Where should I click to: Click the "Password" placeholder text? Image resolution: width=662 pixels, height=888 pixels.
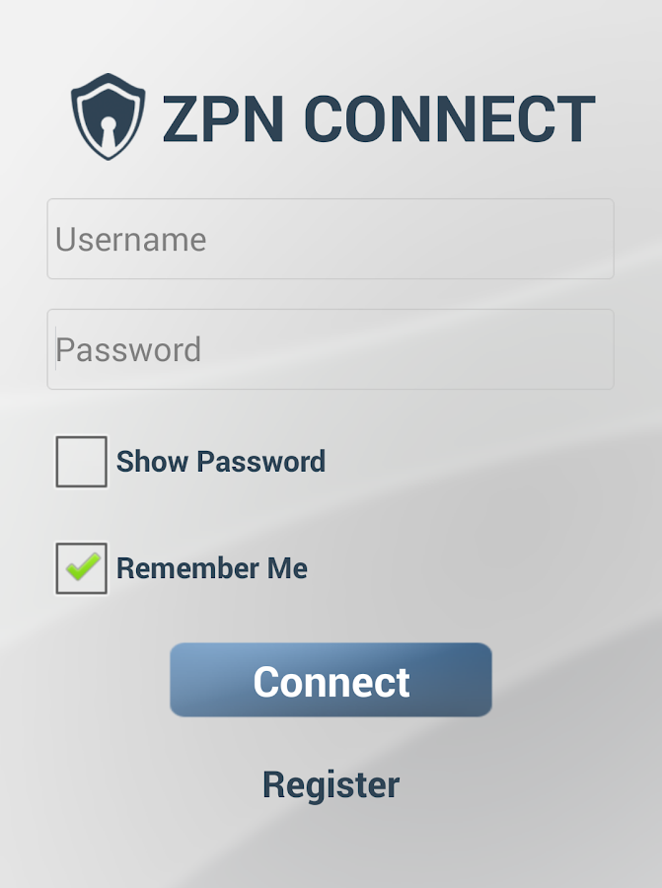tap(128, 349)
